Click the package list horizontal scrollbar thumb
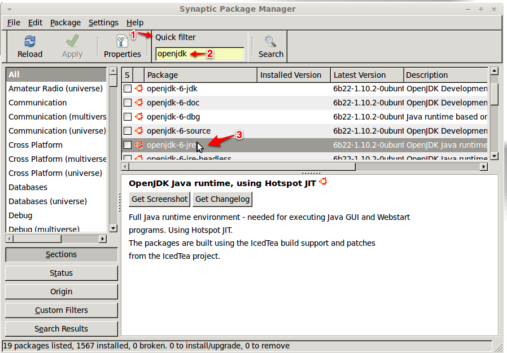Viewport: 507px width, 353px height. click(242, 167)
